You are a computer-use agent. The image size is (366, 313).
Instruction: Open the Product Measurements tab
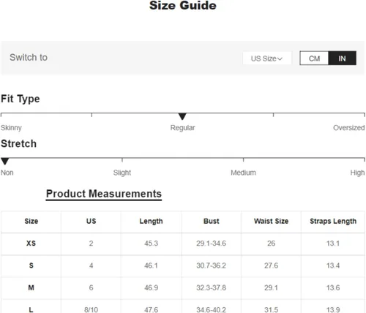coord(104,194)
